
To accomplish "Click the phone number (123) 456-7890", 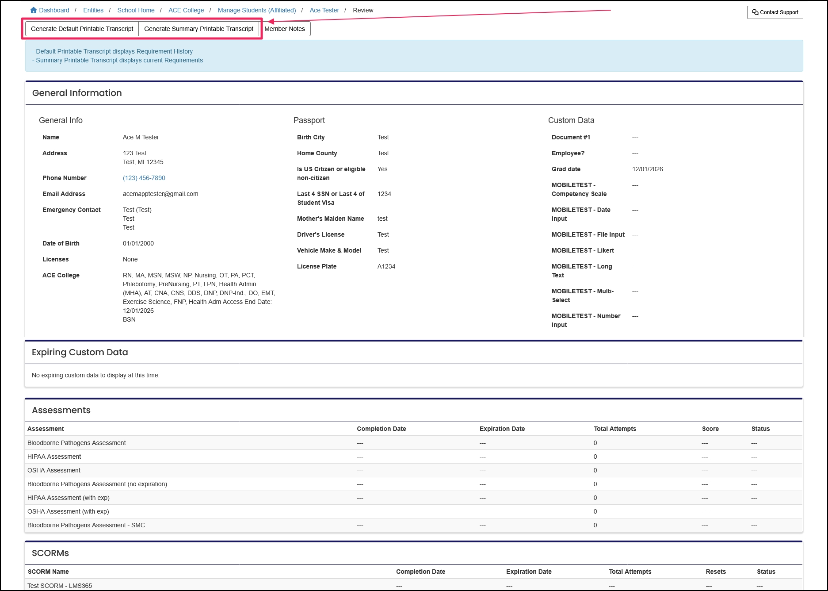I will point(144,178).
